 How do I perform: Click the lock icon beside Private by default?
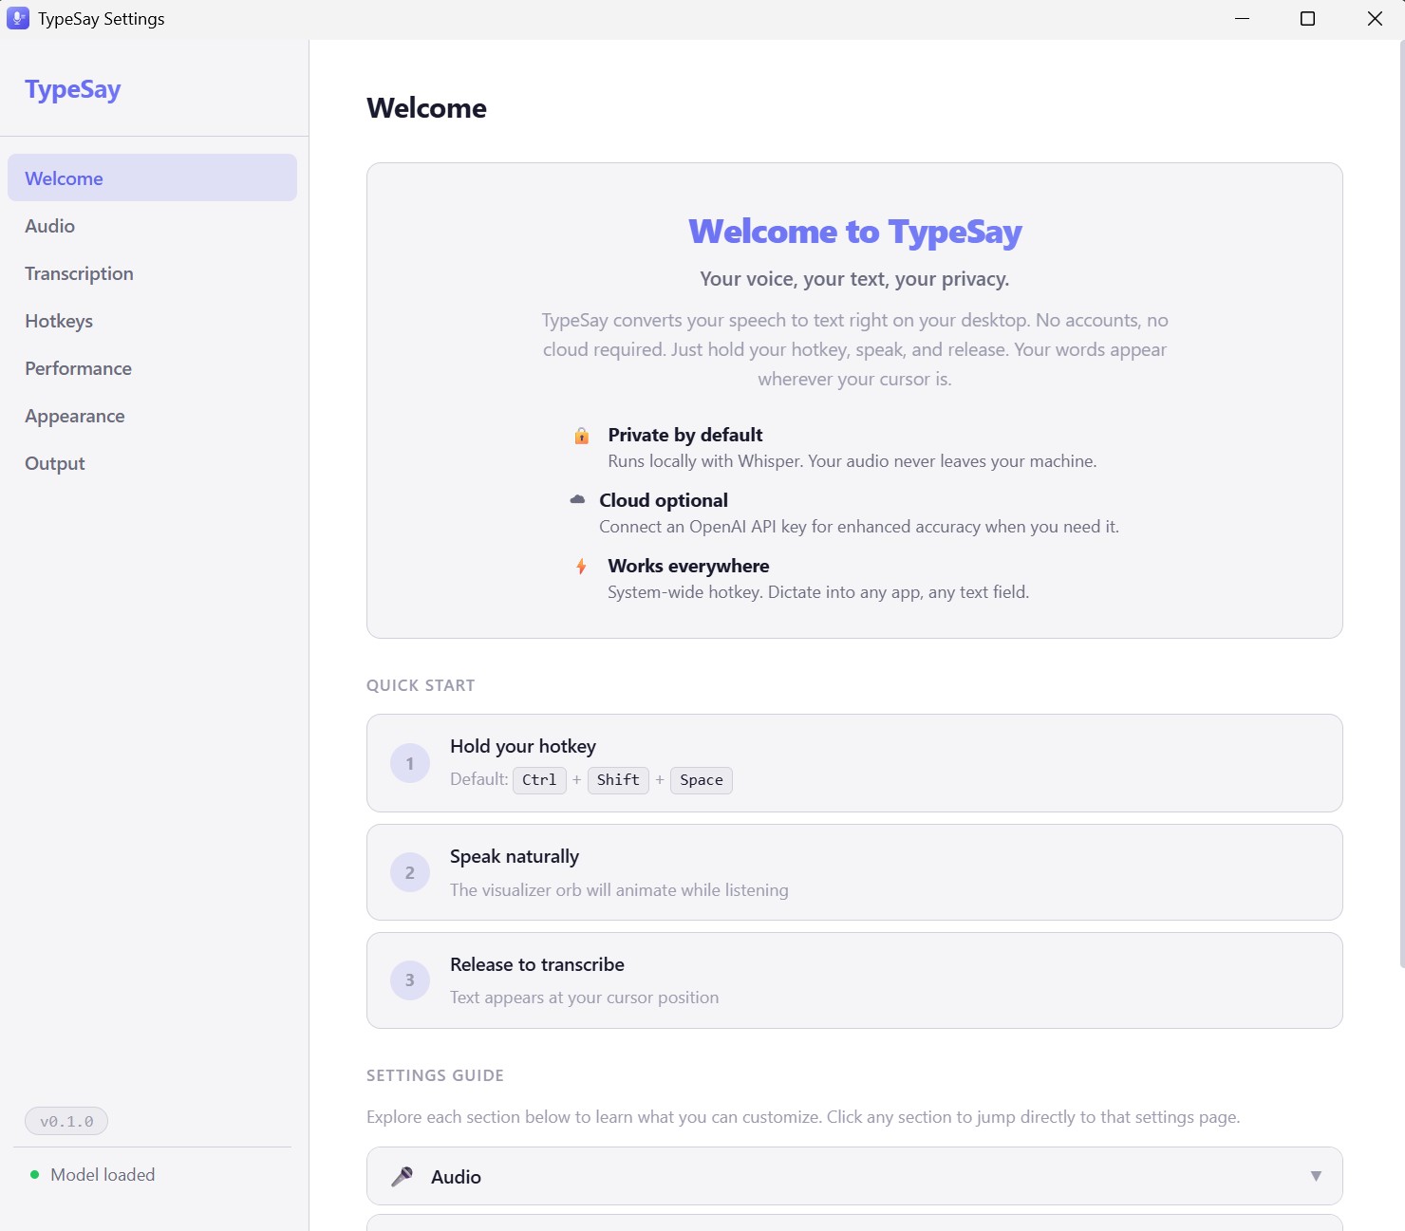coord(582,436)
